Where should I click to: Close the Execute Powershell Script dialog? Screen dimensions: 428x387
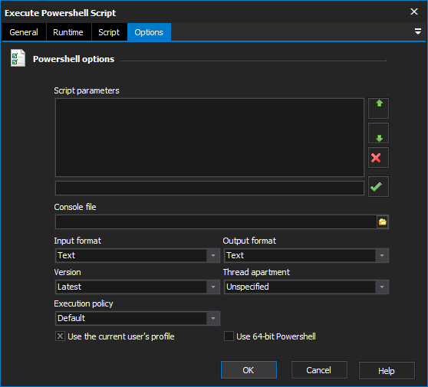point(413,11)
